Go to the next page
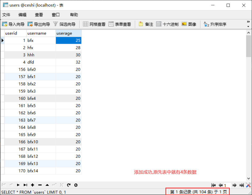 point(235,185)
